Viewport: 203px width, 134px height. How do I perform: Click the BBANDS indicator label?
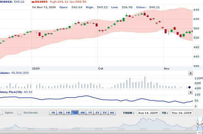pos(41,2)
